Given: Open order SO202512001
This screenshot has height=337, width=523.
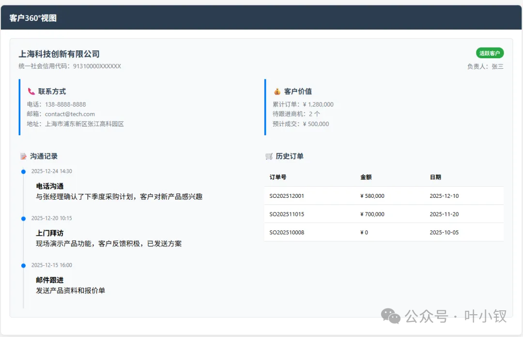Looking at the screenshot, I should click(x=287, y=196).
